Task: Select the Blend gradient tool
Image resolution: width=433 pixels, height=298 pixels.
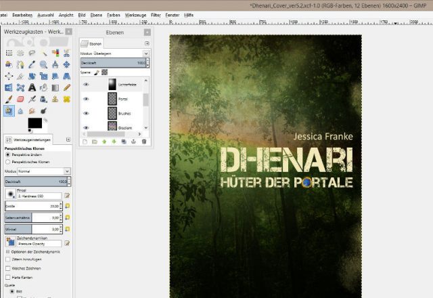Action: (55, 87)
